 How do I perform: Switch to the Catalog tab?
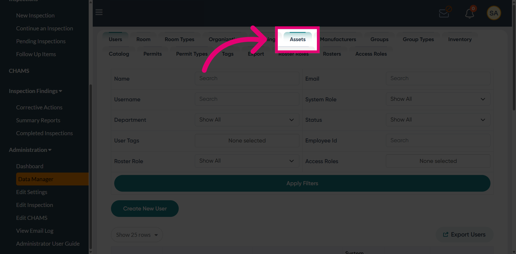119,54
